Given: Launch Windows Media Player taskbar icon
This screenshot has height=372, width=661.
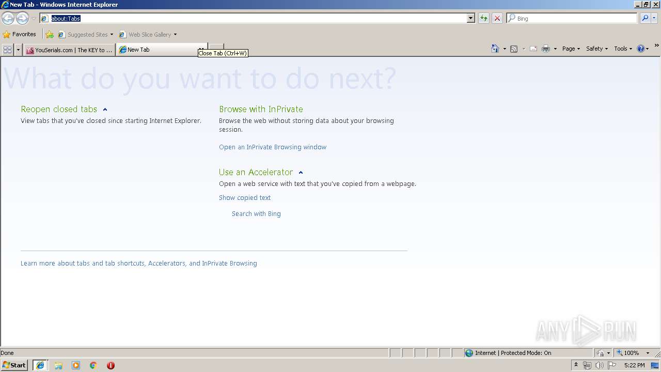Looking at the screenshot, I should click(x=76, y=365).
